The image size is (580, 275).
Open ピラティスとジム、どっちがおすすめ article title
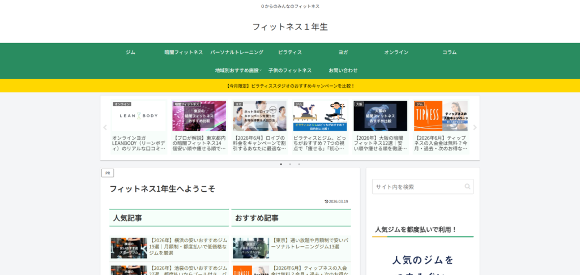(x=320, y=143)
